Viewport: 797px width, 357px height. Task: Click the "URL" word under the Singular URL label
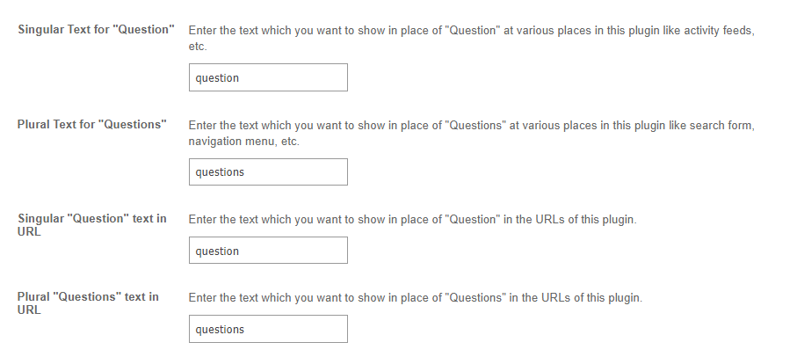tap(29, 232)
